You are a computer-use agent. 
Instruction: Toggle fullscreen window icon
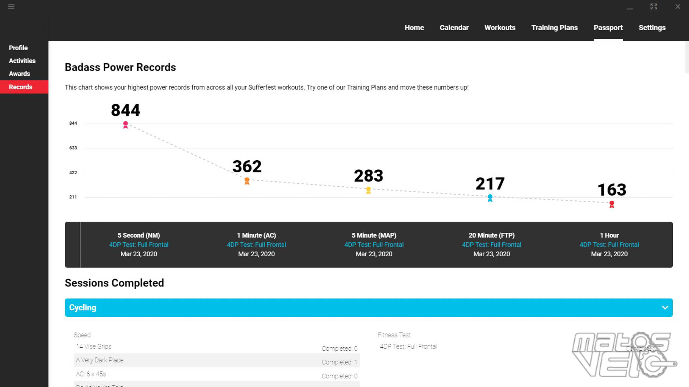click(654, 6)
